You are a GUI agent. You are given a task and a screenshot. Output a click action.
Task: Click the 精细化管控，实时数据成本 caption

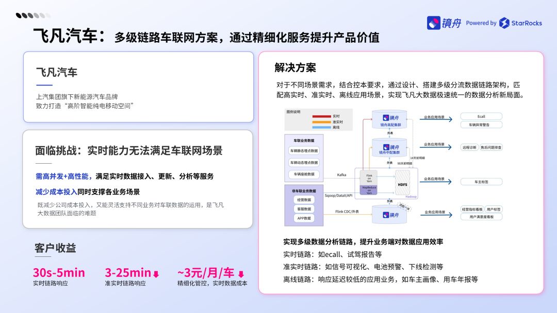212,283
